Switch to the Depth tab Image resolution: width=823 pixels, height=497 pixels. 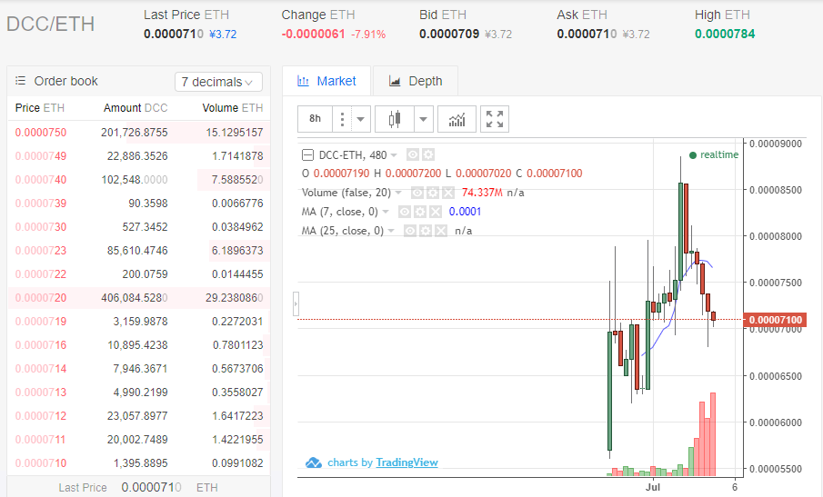(416, 81)
